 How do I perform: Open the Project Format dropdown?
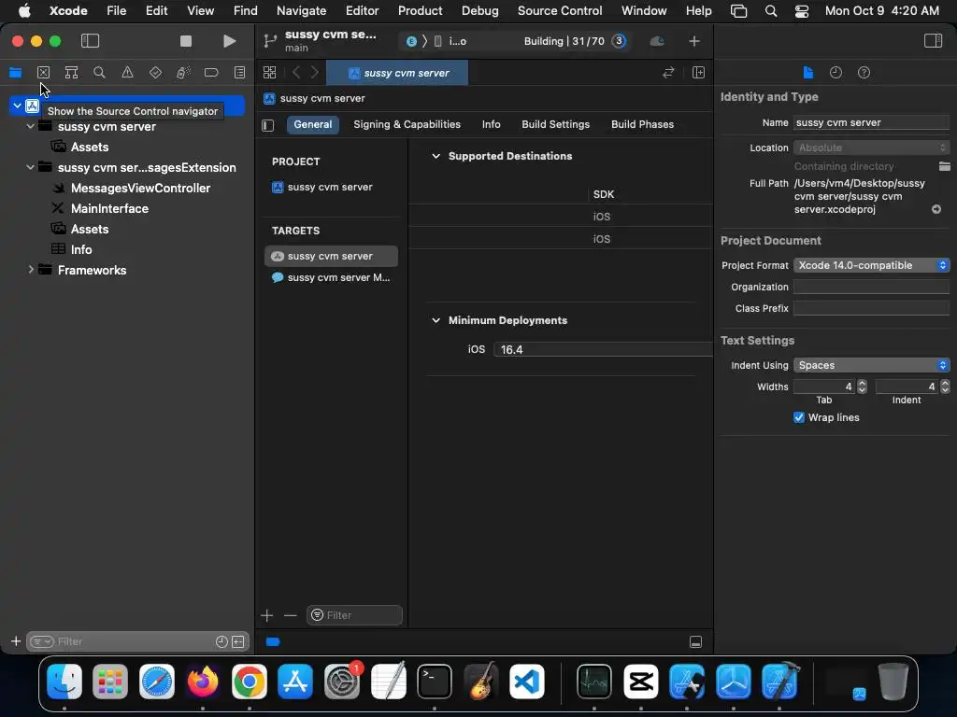pyautogui.click(x=872, y=265)
